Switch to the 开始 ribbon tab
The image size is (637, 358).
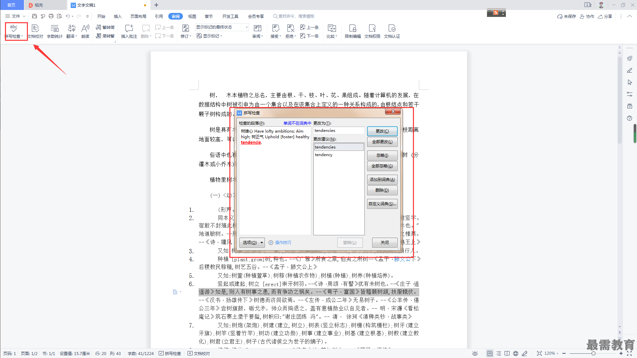click(x=101, y=16)
